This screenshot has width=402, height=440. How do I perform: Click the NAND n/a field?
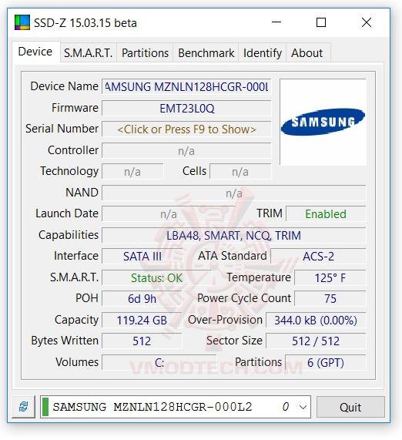[x=233, y=193]
